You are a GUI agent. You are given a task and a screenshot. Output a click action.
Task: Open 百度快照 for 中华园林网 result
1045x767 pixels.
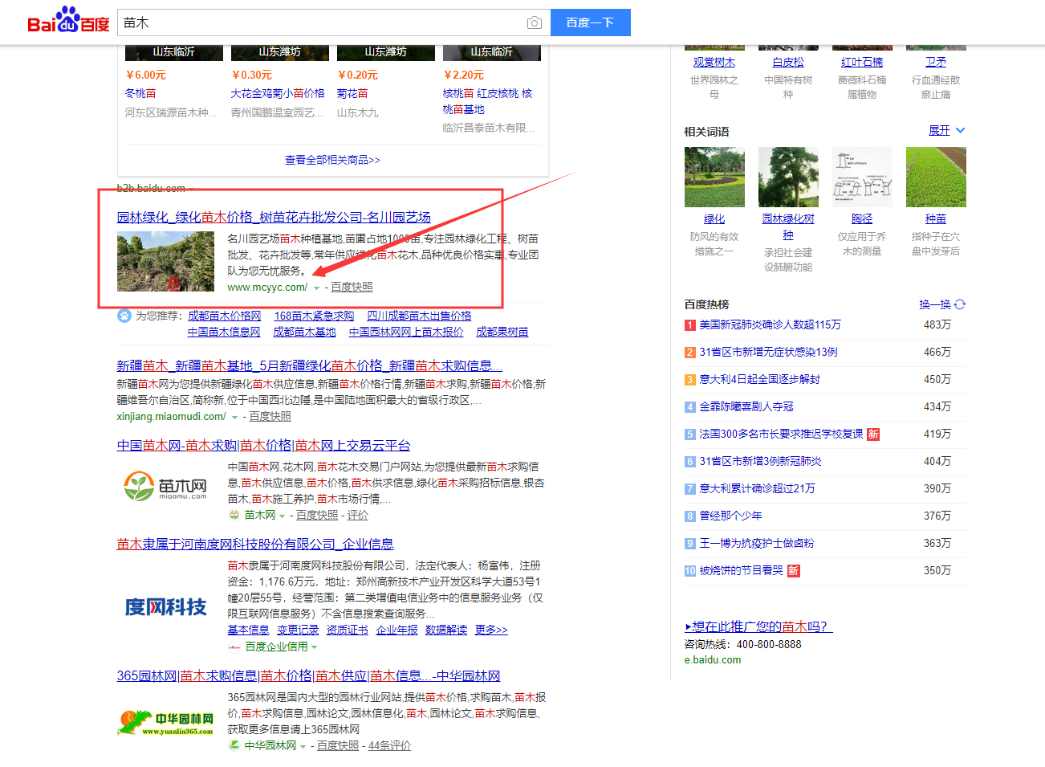[x=338, y=745]
